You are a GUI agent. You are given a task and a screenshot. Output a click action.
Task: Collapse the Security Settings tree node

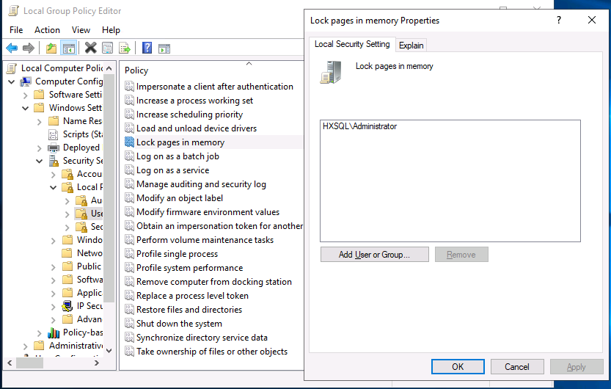(40, 161)
